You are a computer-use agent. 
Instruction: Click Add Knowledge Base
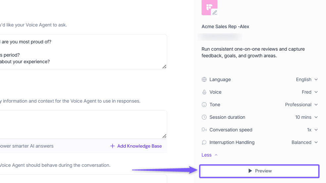pyautogui.click(x=136, y=146)
